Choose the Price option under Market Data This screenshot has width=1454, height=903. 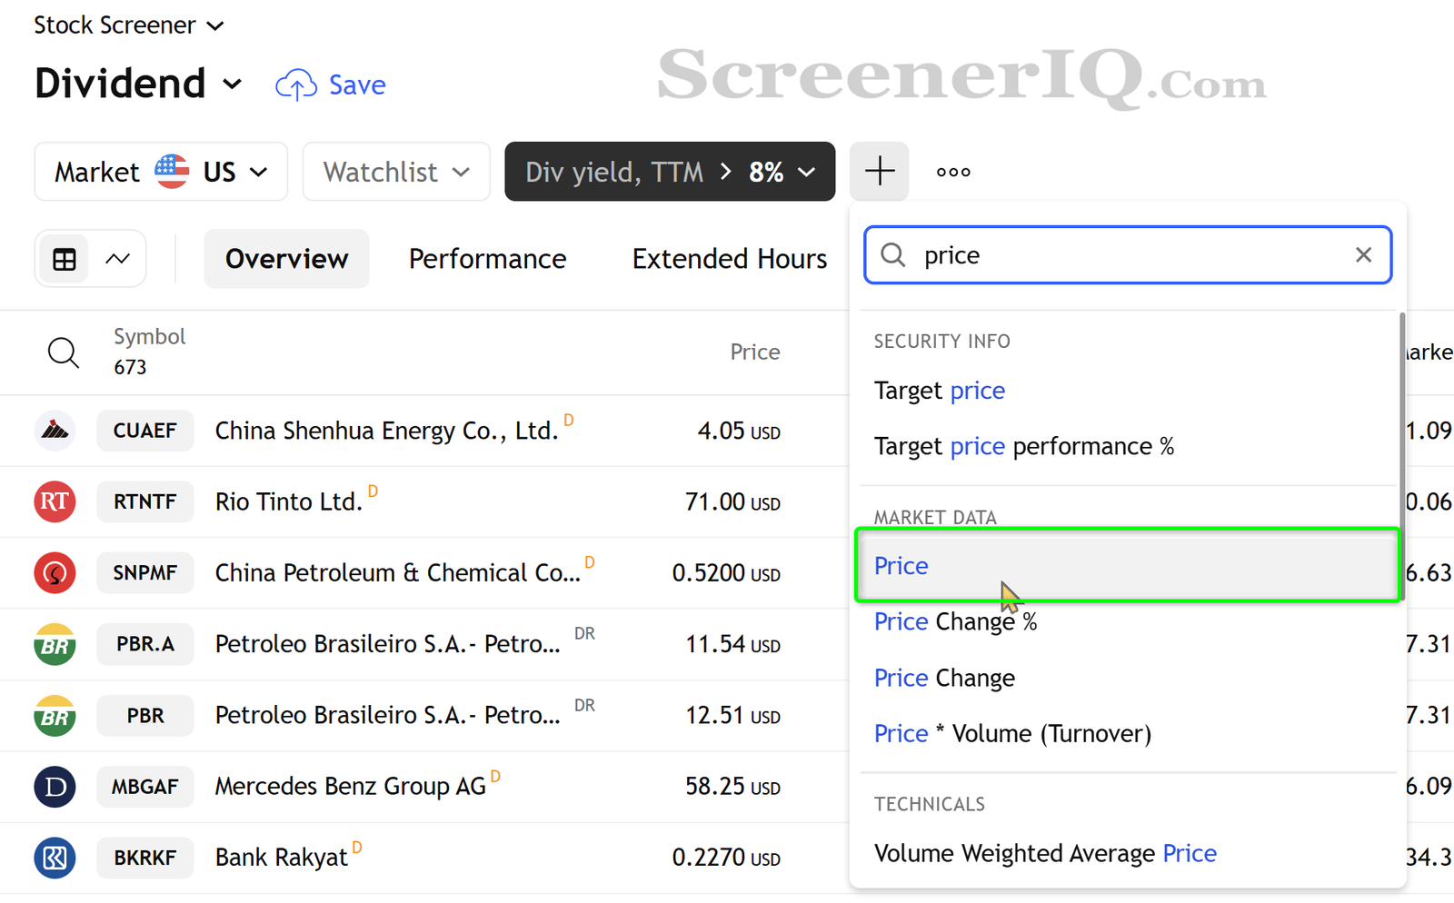(1127, 565)
